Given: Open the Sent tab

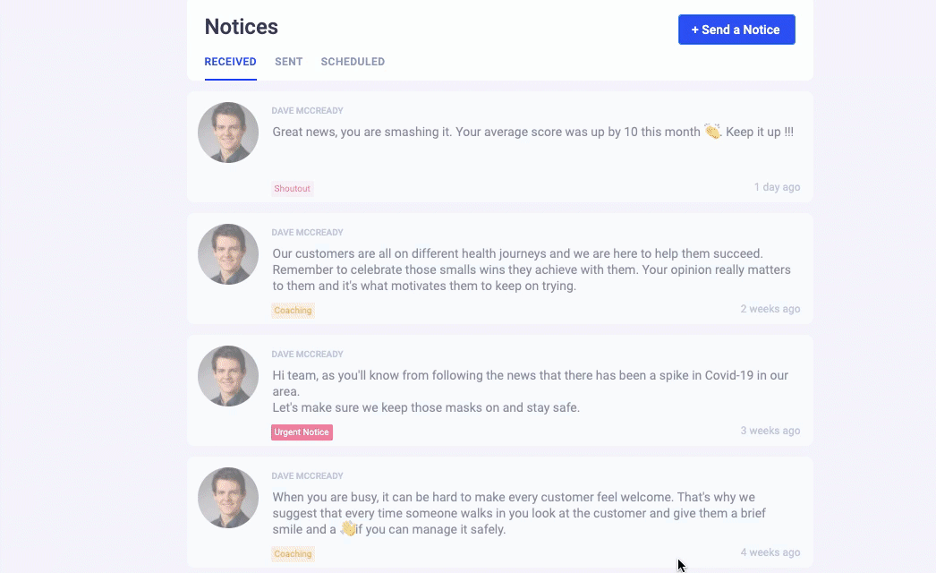Looking at the screenshot, I should (x=288, y=62).
